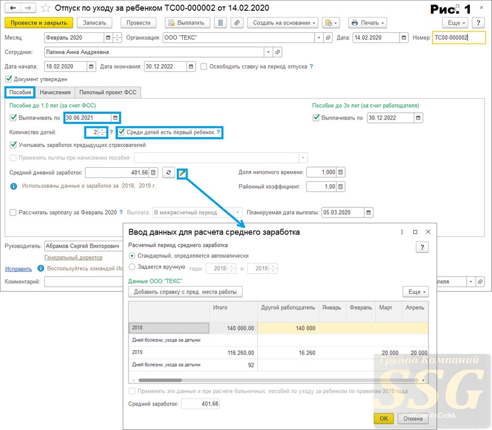Enable Рассчитать зарплату за Февраль 2020

pos(13,212)
